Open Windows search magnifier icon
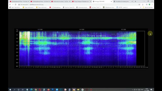Image resolution: width=162 pixels, height=91 pixels. tap(14, 90)
